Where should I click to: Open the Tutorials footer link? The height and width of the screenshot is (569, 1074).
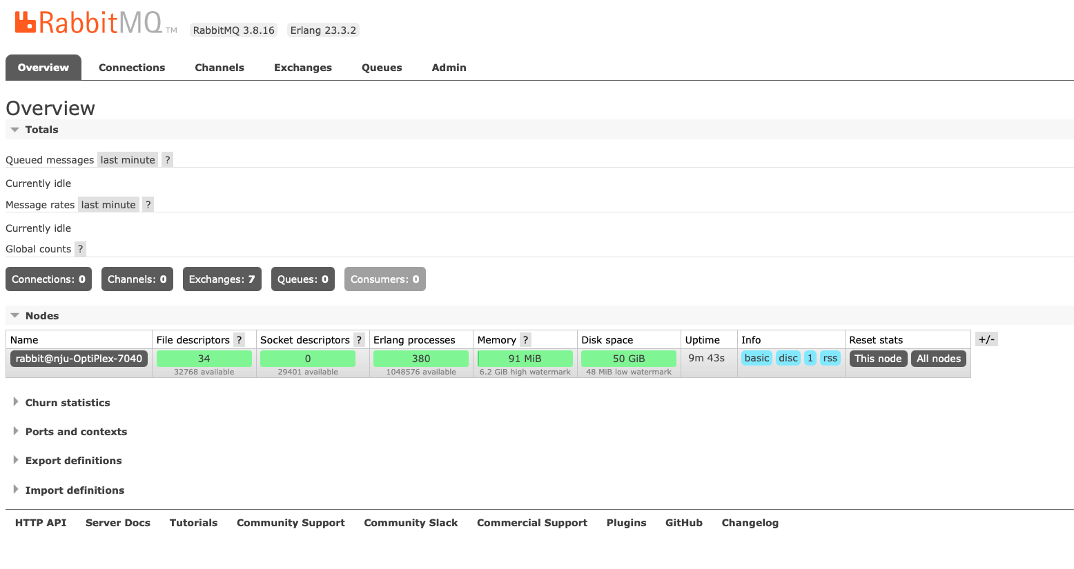click(x=193, y=523)
